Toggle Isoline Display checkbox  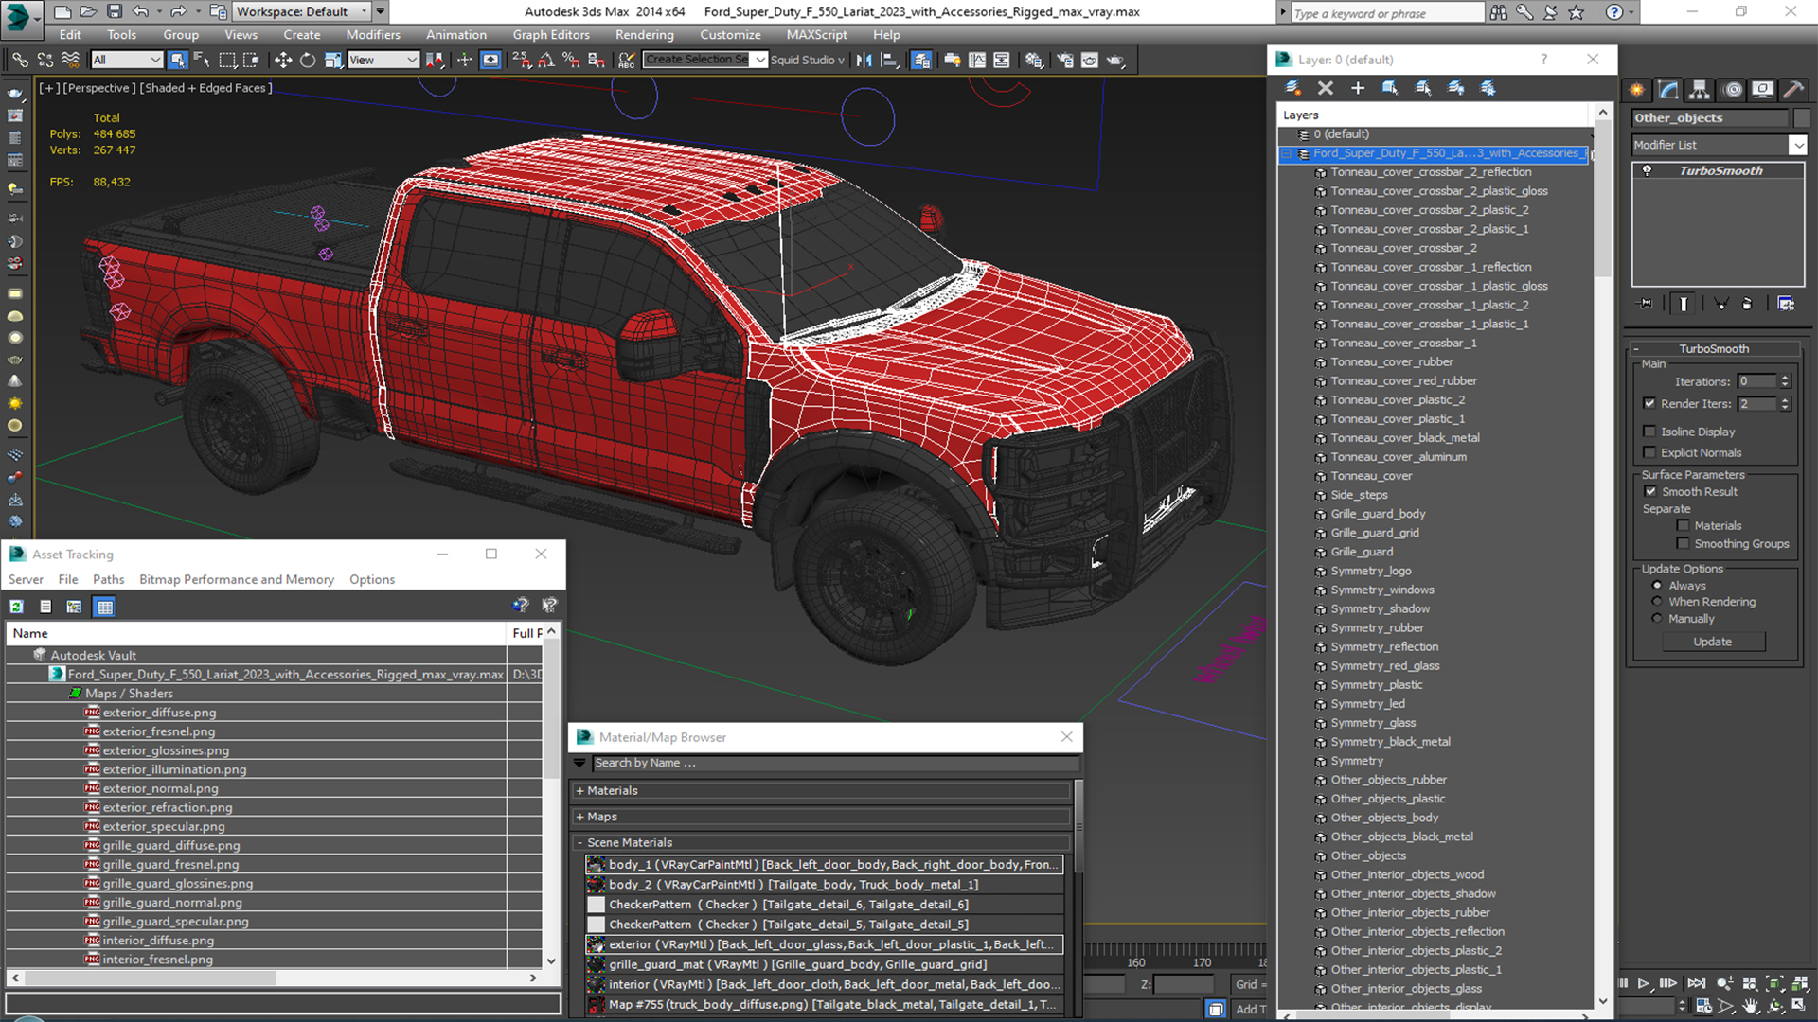[x=1649, y=432]
